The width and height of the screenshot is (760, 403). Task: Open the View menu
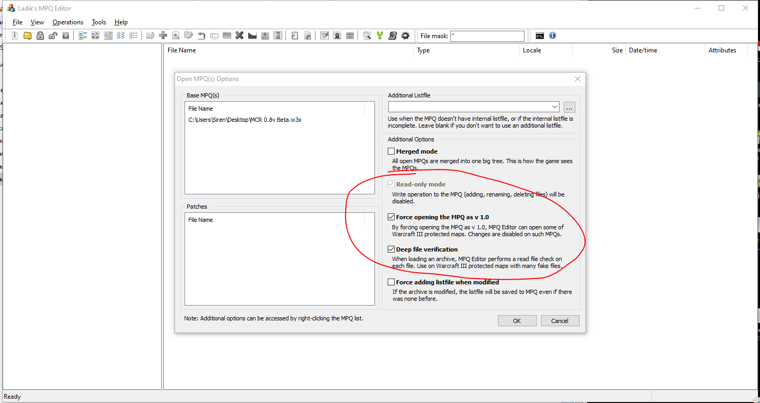(37, 22)
